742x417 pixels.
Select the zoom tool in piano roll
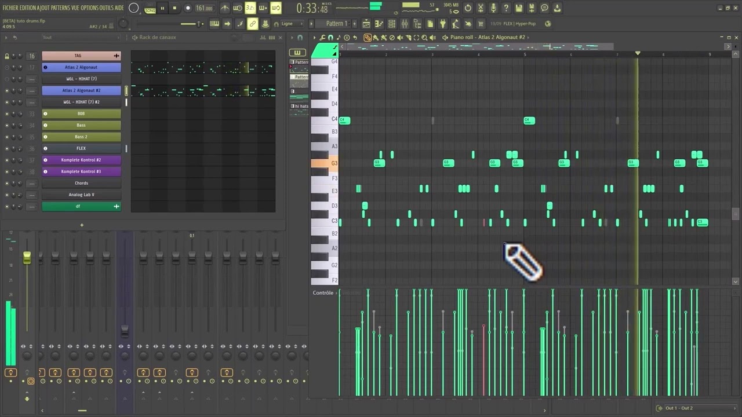(x=424, y=38)
